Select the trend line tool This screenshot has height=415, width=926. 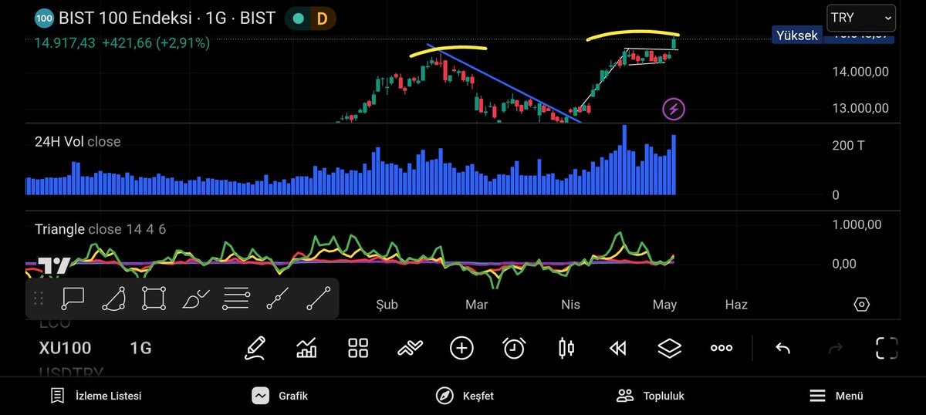318,298
